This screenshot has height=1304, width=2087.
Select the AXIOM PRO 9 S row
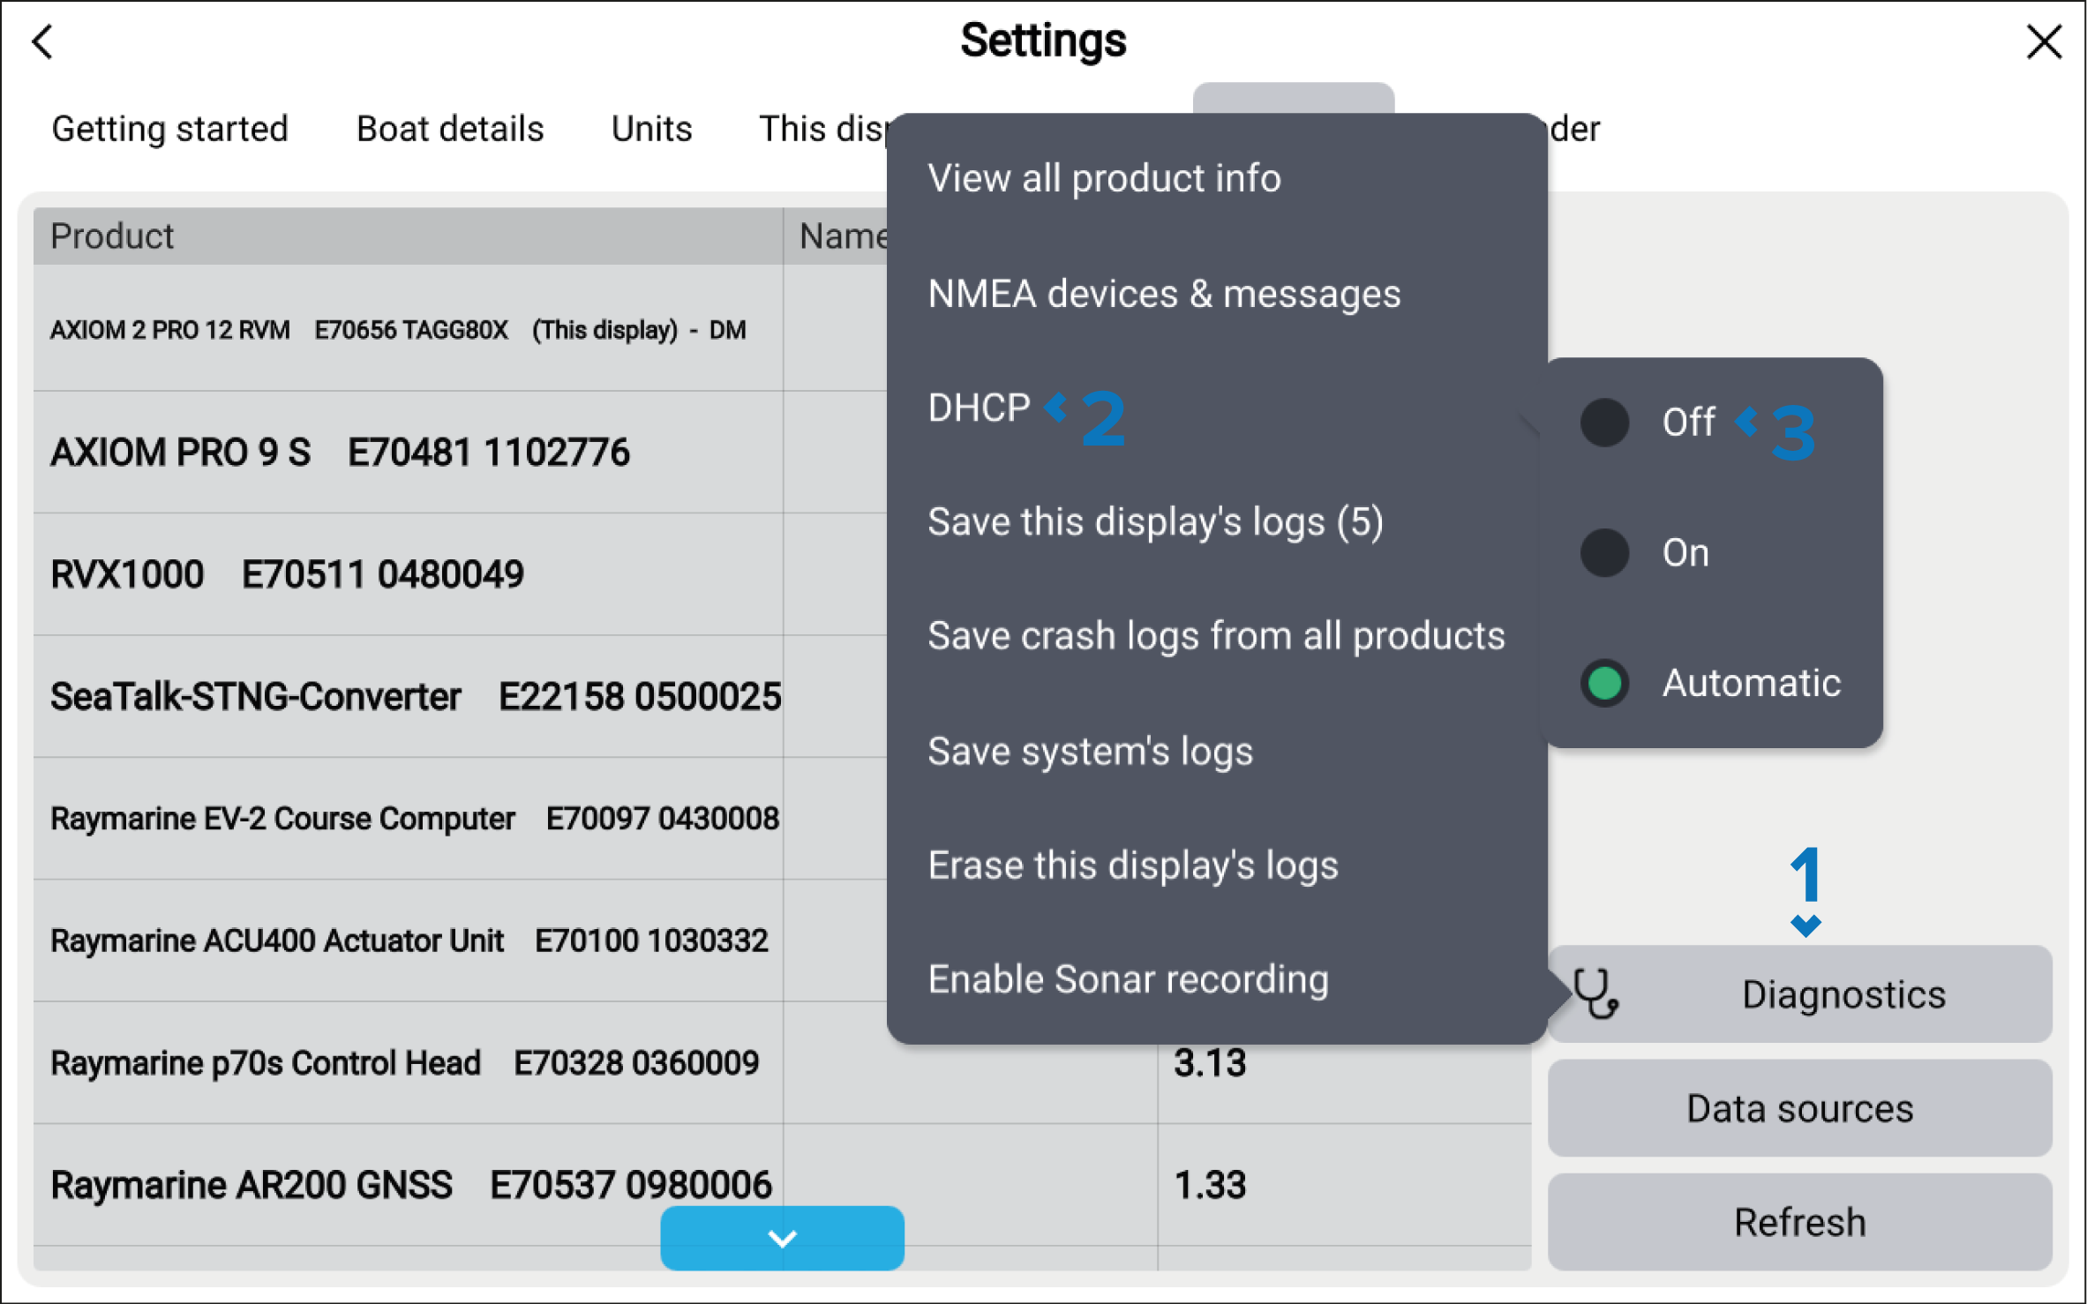coord(406,453)
